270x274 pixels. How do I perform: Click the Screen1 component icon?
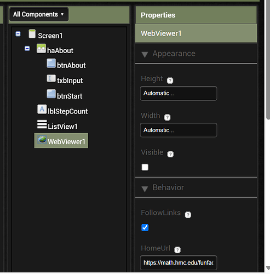pyautogui.click(x=32, y=34)
